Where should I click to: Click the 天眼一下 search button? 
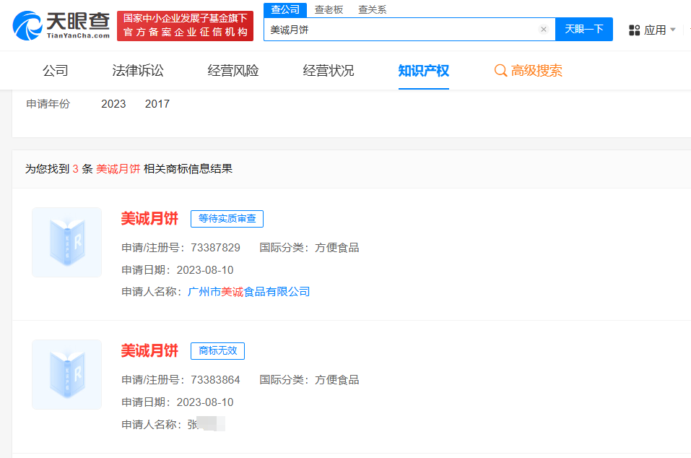click(x=584, y=29)
